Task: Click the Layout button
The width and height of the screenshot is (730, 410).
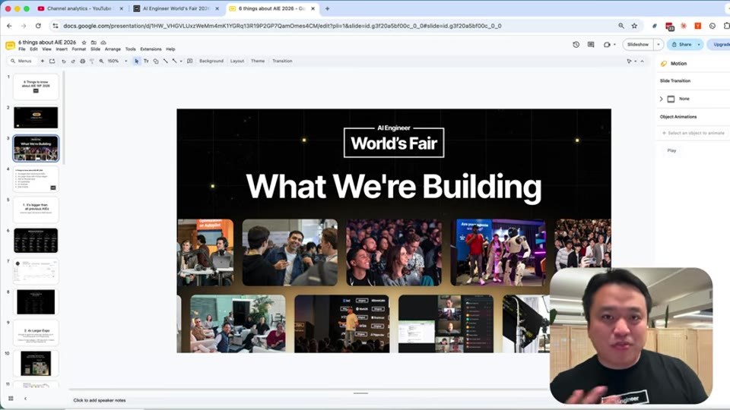Action: pyautogui.click(x=237, y=61)
